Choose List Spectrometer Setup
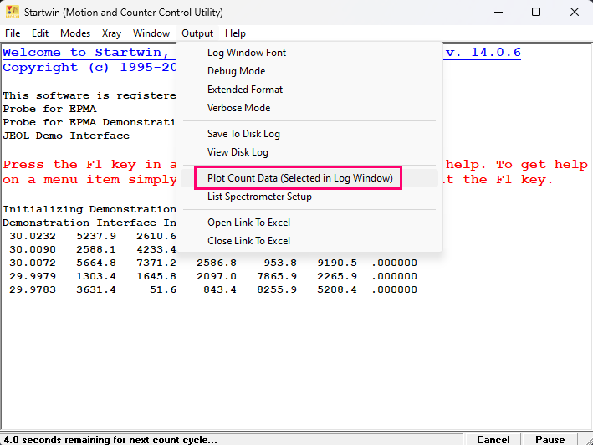The image size is (593, 445). click(x=259, y=197)
